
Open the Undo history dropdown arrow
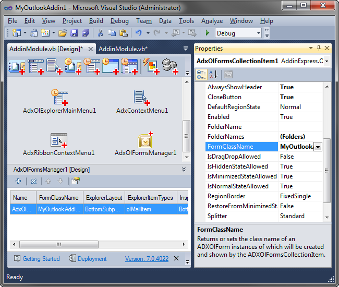coord(148,33)
